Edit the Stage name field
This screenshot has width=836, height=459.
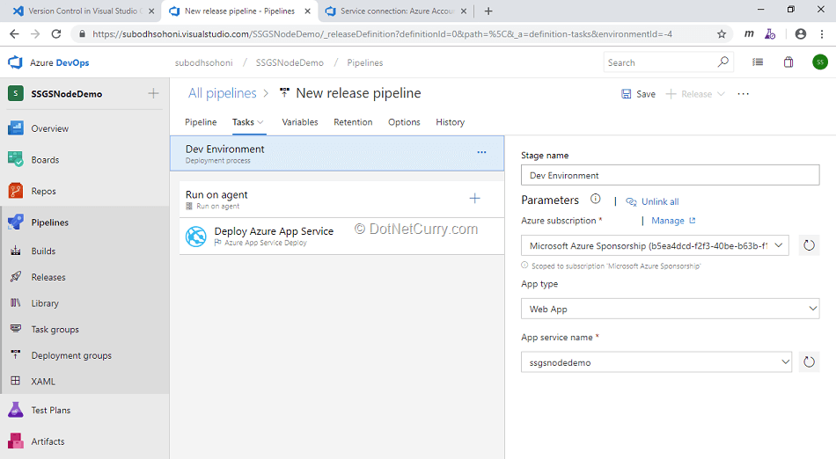671,175
